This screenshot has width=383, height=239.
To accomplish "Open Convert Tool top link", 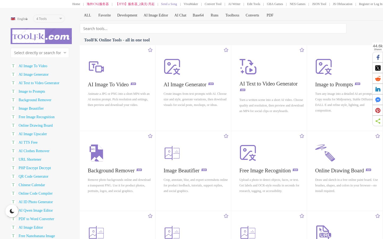I will coord(213,4).
